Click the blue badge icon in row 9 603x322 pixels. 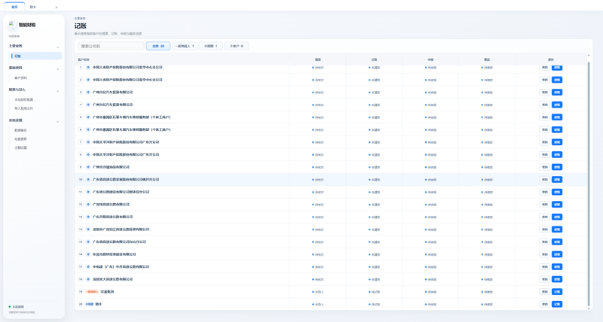coord(88,167)
